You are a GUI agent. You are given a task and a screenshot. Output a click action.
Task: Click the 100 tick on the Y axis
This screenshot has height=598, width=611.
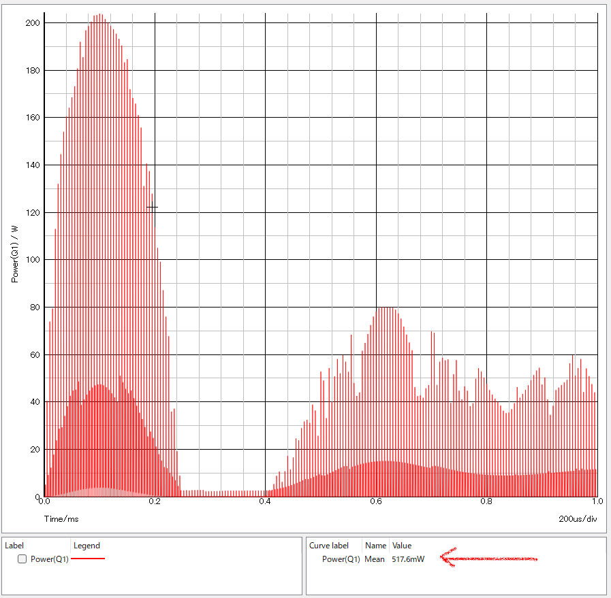coord(32,260)
